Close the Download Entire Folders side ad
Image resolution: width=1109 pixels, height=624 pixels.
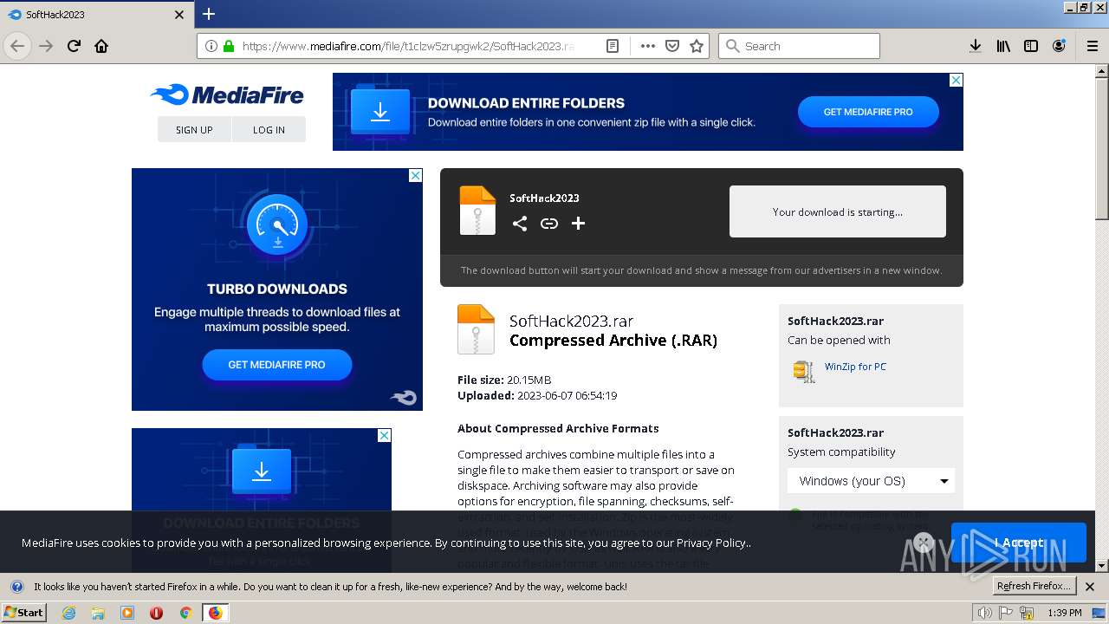pyautogui.click(x=384, y=435)
